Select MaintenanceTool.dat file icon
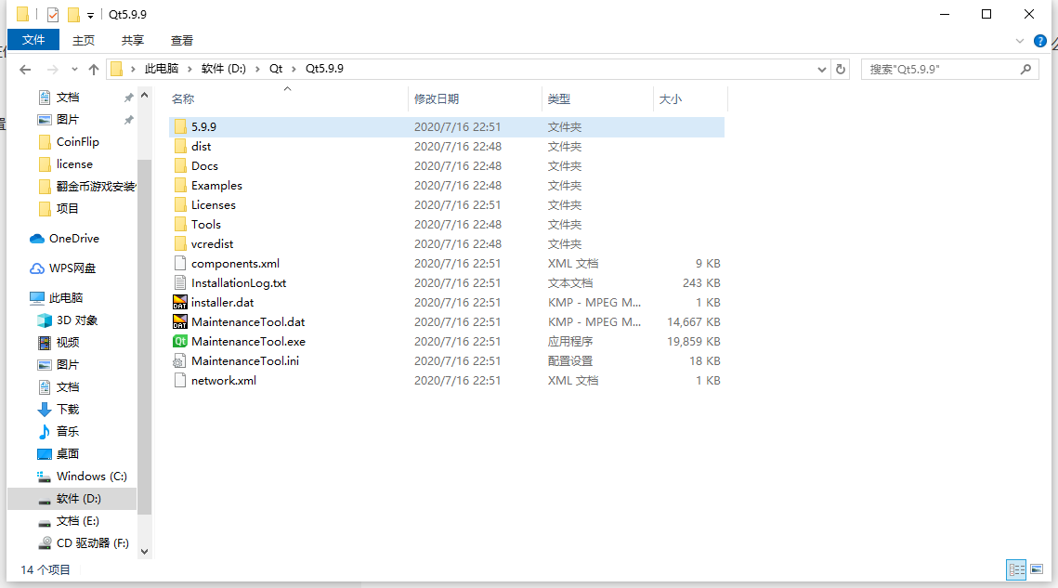The width and height of the screenshot is (1058, 588). click(180, 322)
